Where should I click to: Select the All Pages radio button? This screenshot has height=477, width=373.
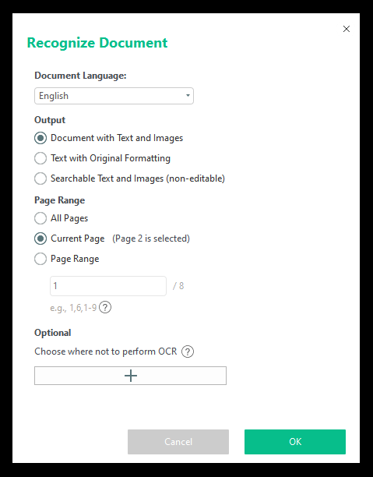(x=40, y=218)
